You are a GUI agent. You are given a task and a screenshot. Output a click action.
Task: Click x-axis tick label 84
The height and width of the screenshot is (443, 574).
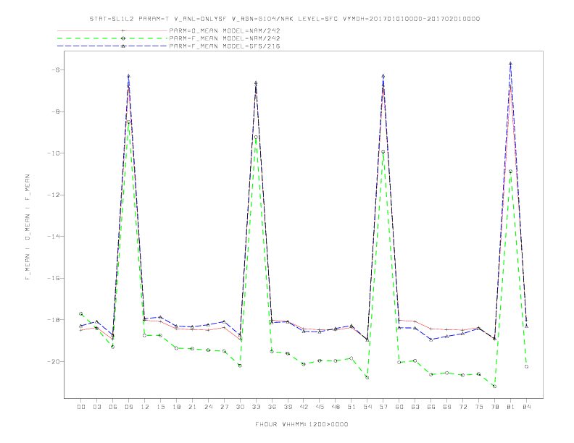point(526,407)
